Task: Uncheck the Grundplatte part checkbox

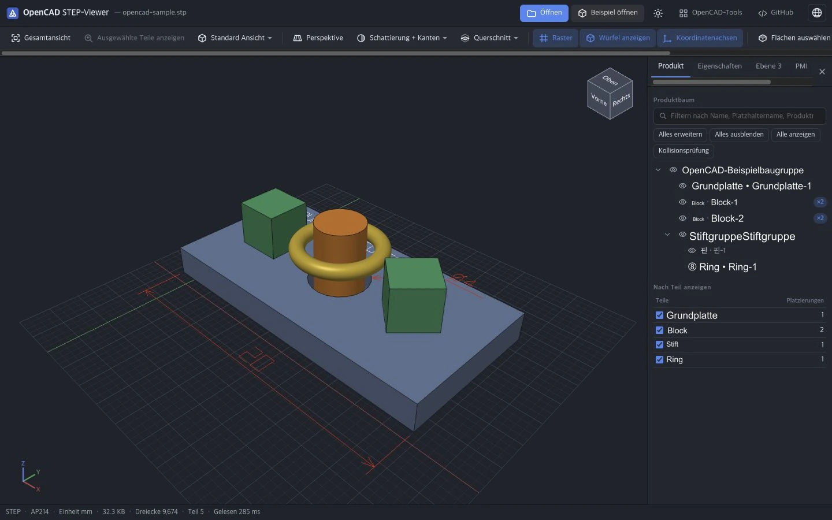Action: [659, 315]
